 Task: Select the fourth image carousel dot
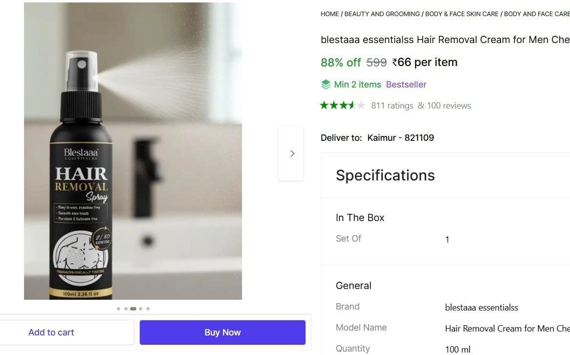coord(140,309)
